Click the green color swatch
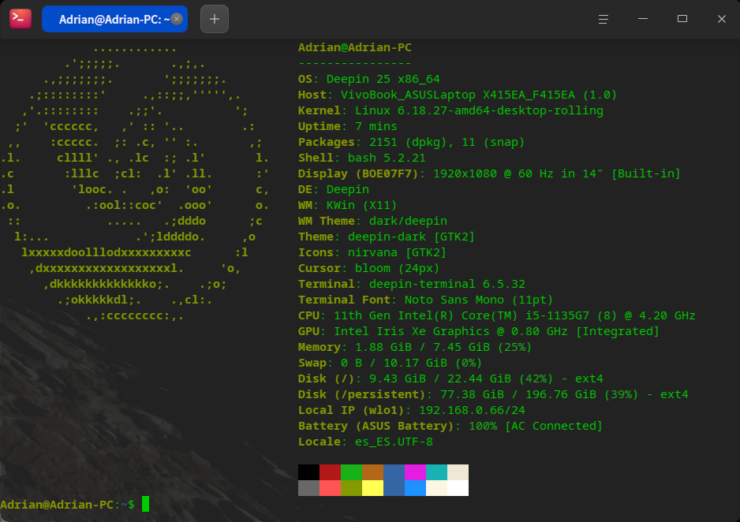740x522 pixels. coord(351,472)
